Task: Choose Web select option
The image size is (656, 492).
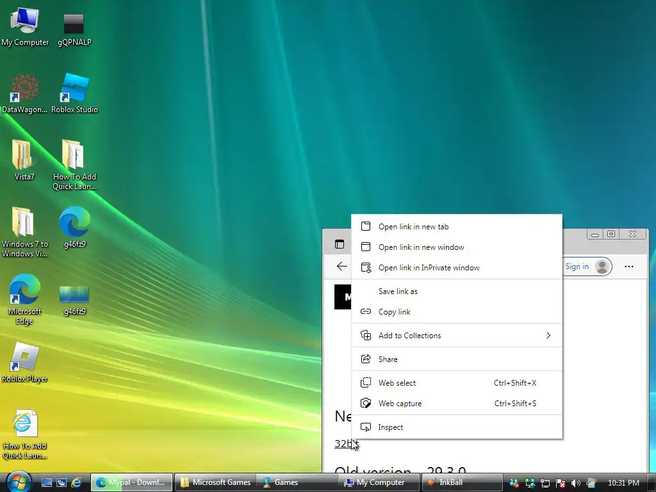Action: coord(457,383)
